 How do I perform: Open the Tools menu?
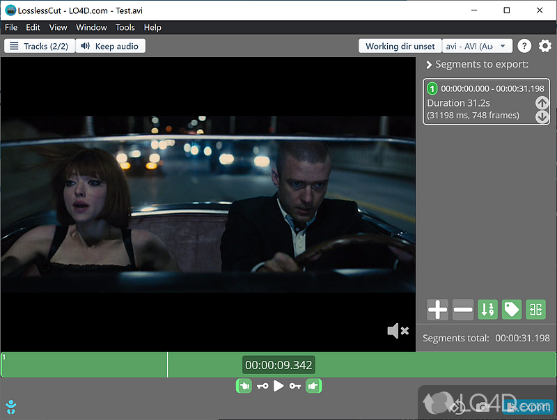pyautogui.click(x=125, y=27)
